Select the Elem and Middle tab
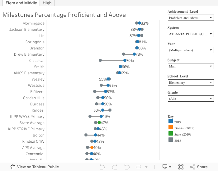 click(21, 3)
